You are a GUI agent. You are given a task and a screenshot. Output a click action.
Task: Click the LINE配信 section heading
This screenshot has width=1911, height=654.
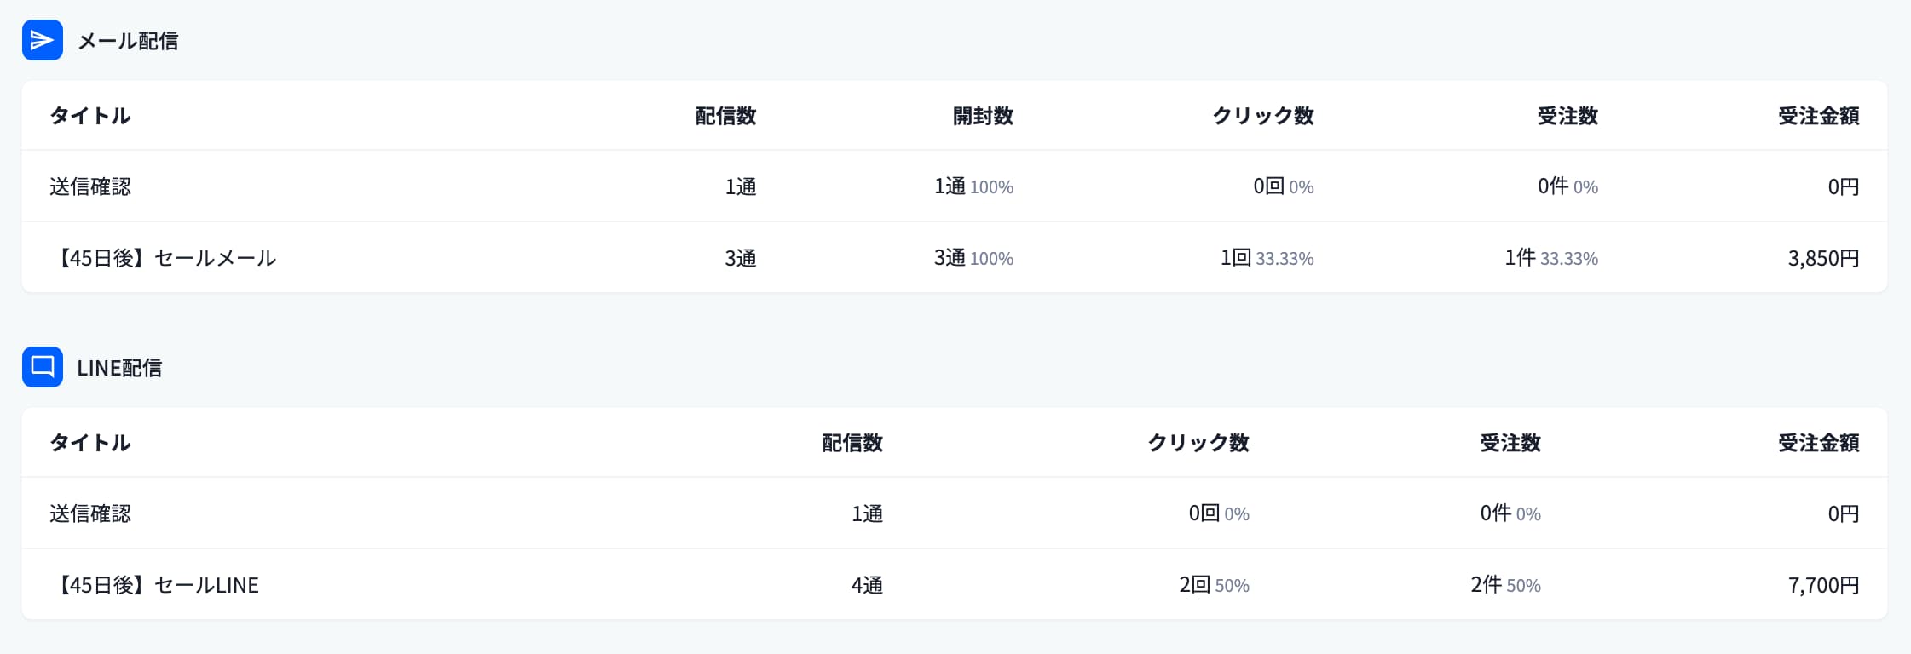pos(119,368)
